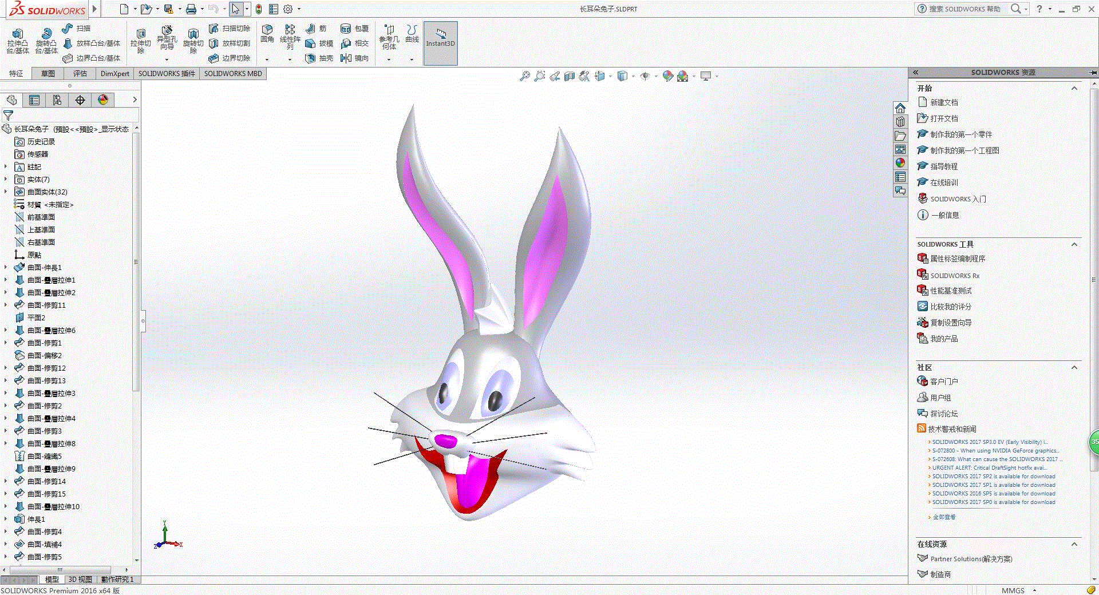The image size is (1099, 595).
Task: Switch to the 评估 (Evaluate) tab
Action: click(x=80, y=73)
